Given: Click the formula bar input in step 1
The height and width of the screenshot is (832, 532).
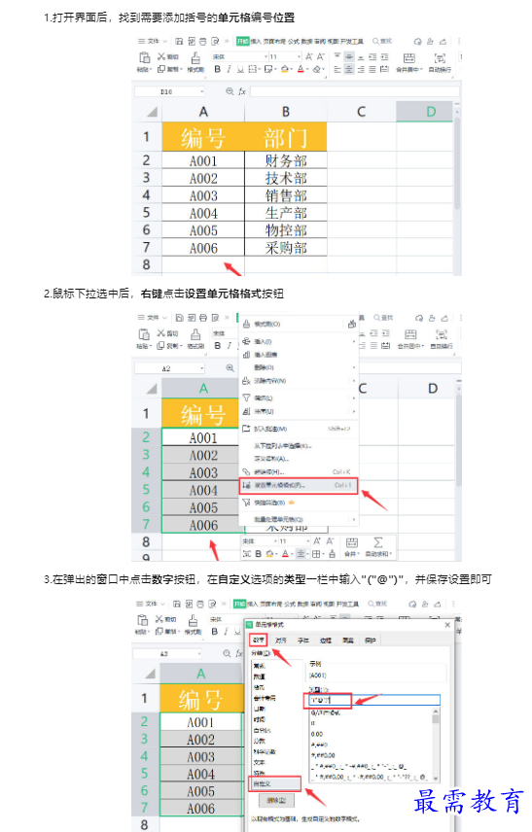Looking at the screenshot, I should pos(354,91).
